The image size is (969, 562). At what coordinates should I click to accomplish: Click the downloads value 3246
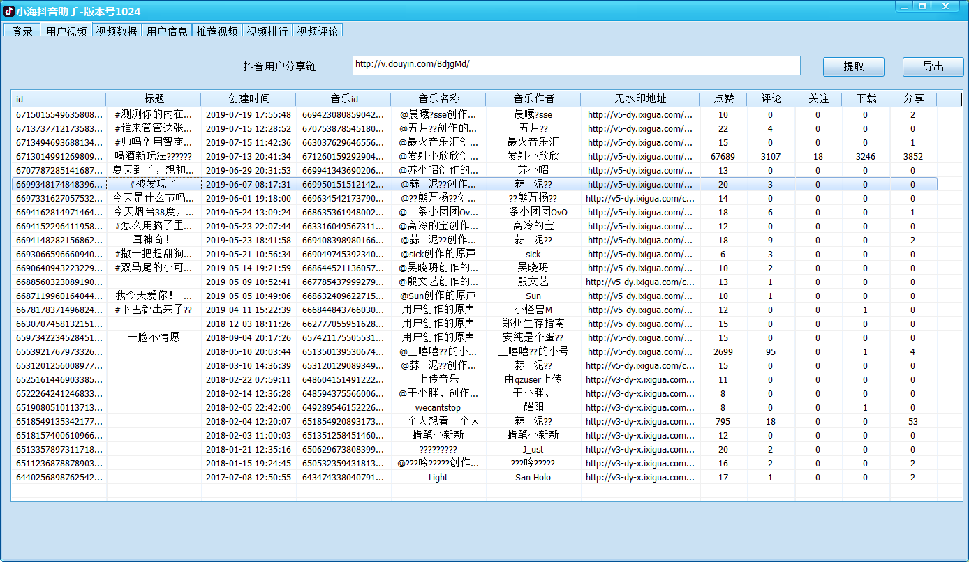[x=866, y=156]
